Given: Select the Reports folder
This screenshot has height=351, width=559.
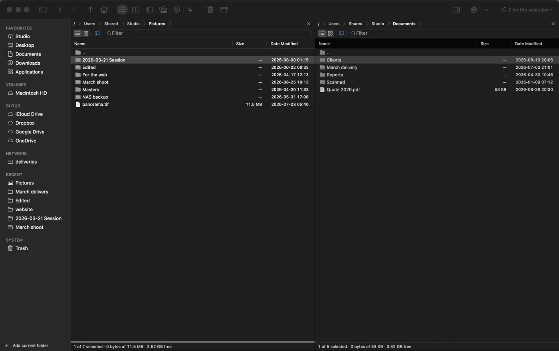Looking at the screenshot, I should point(437,75).
